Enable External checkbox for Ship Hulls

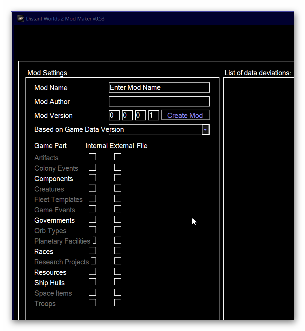(118, 282)
